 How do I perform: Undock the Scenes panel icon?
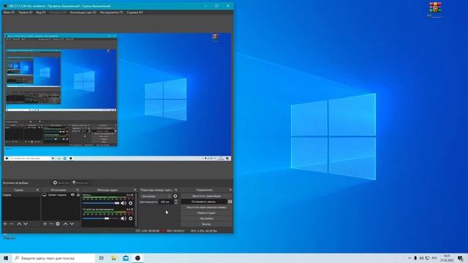click(x=37, y=190)
